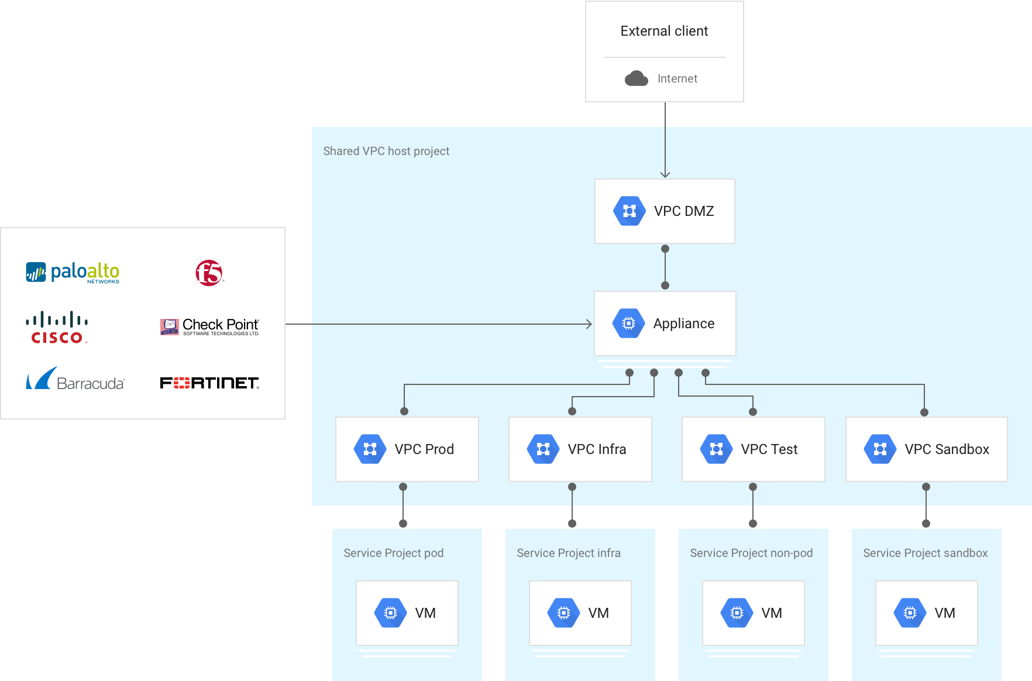Image resolution: width=1032 pixels, height=681 pixels.
Task: Click the VPC Prod icon
Action: pyautogui.click(x=369, y=449)
